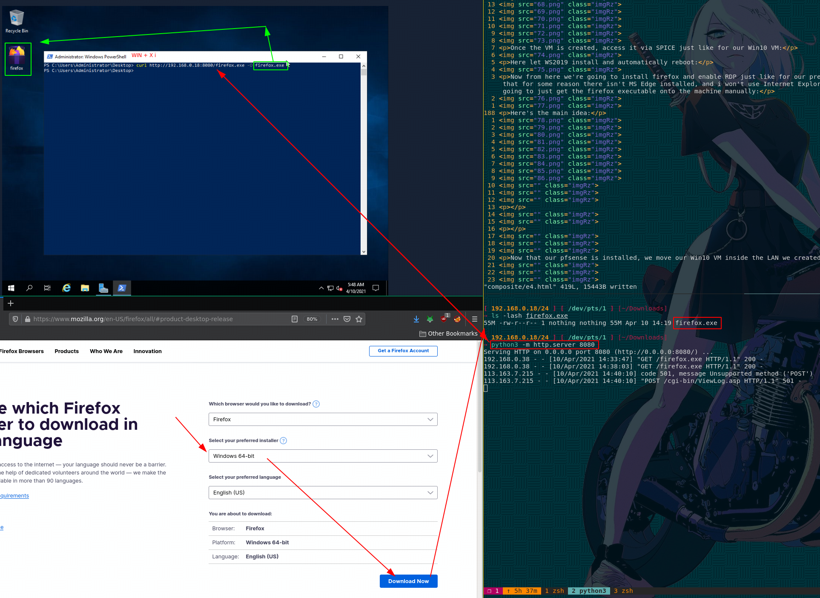Bookmark this page with the star

coord(359,319)
